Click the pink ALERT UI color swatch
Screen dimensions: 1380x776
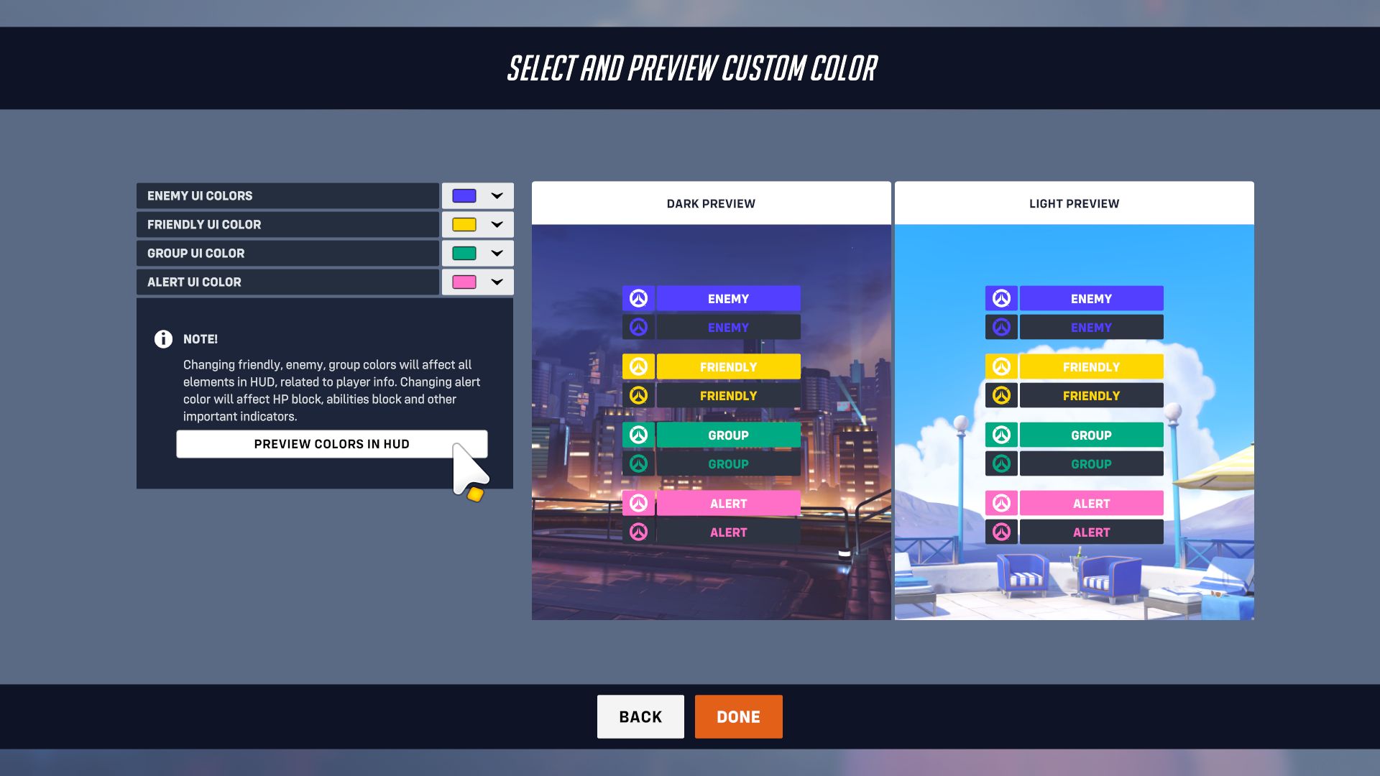[464, 282]
